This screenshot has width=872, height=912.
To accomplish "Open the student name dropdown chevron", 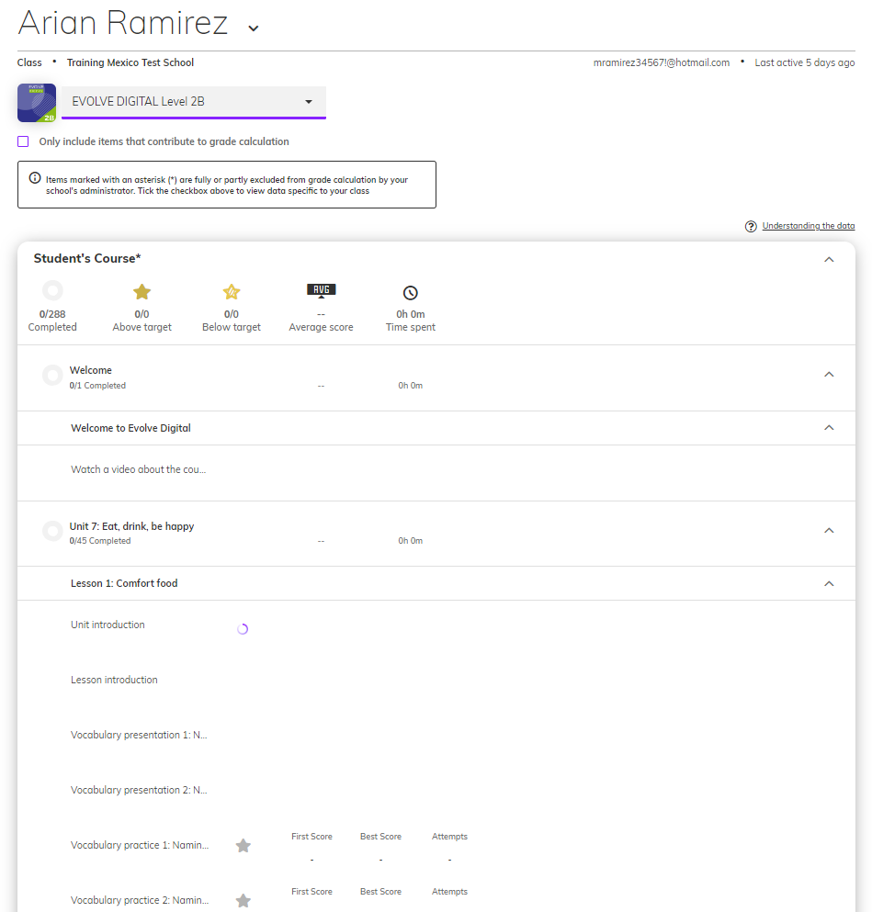I will (x=253, y=28).
